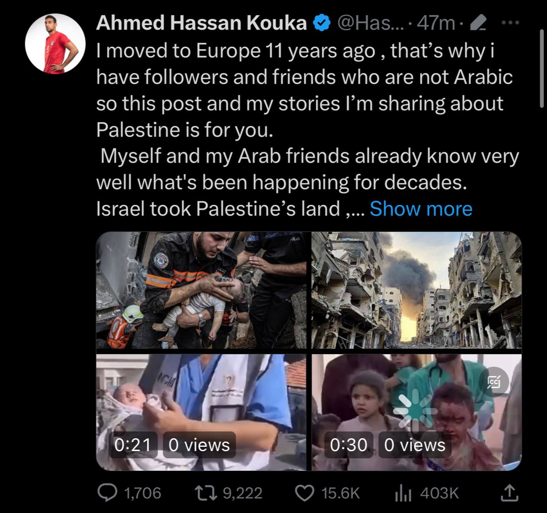Play the 0:30 video
Image resolution: width=547 pixels, height=513 pixels.
(x=417, y=412)
